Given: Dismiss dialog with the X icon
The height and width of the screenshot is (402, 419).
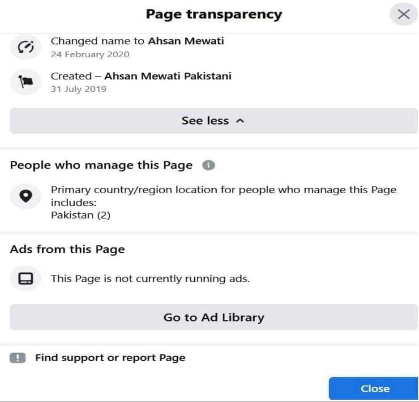Looking at the screenshot, I should [403, 14].
